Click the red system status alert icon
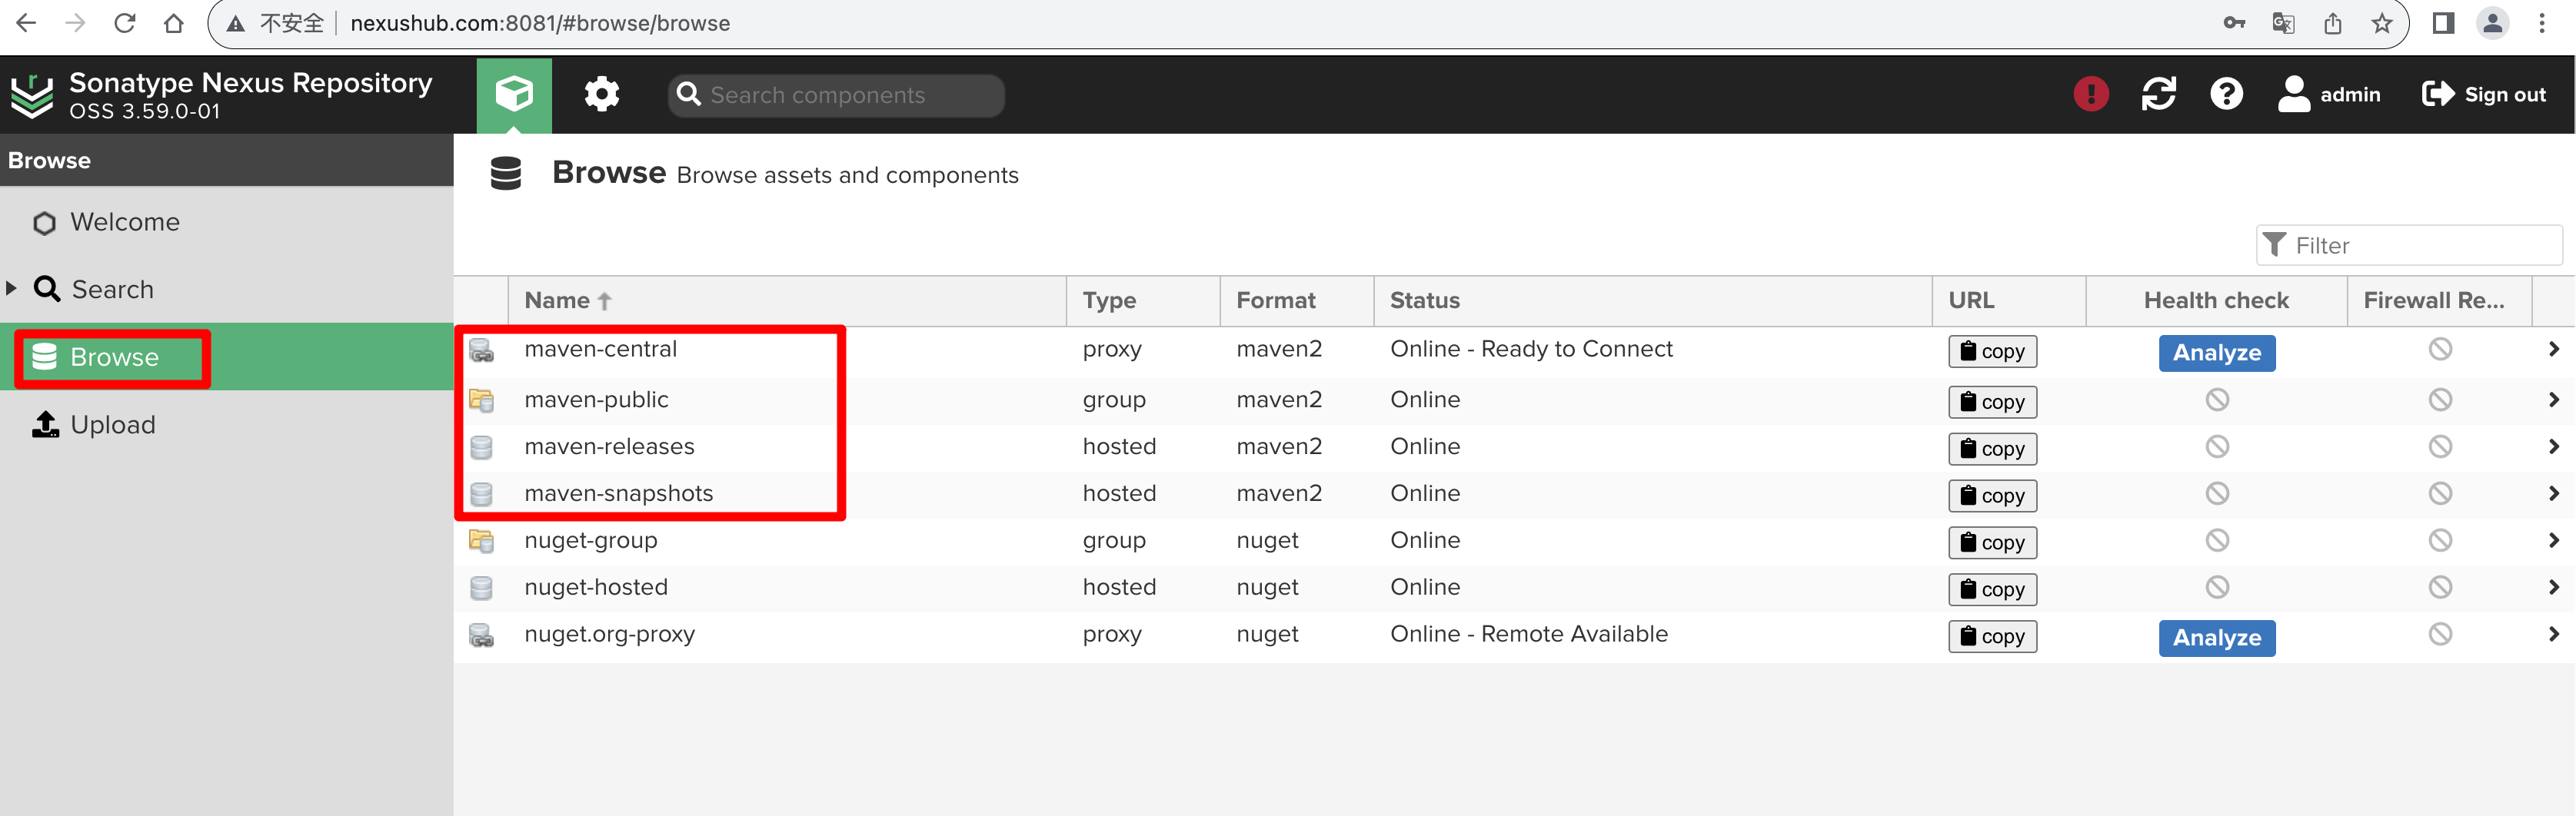The width and height of the screenshot is (2576, 816). [2091, 95]
